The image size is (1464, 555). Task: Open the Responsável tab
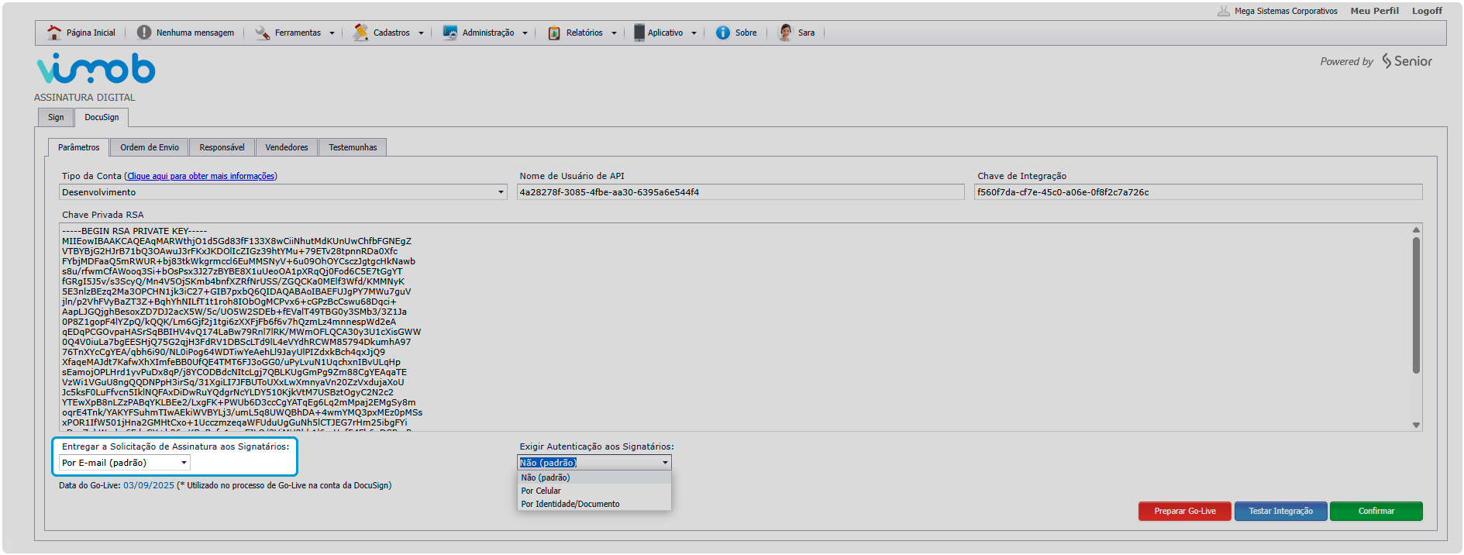[222, 147]
